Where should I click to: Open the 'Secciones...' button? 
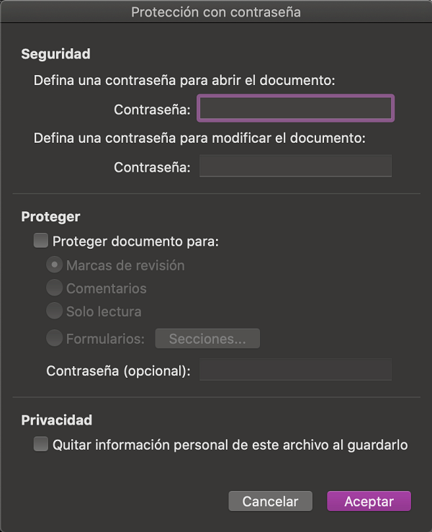point(207,339)
